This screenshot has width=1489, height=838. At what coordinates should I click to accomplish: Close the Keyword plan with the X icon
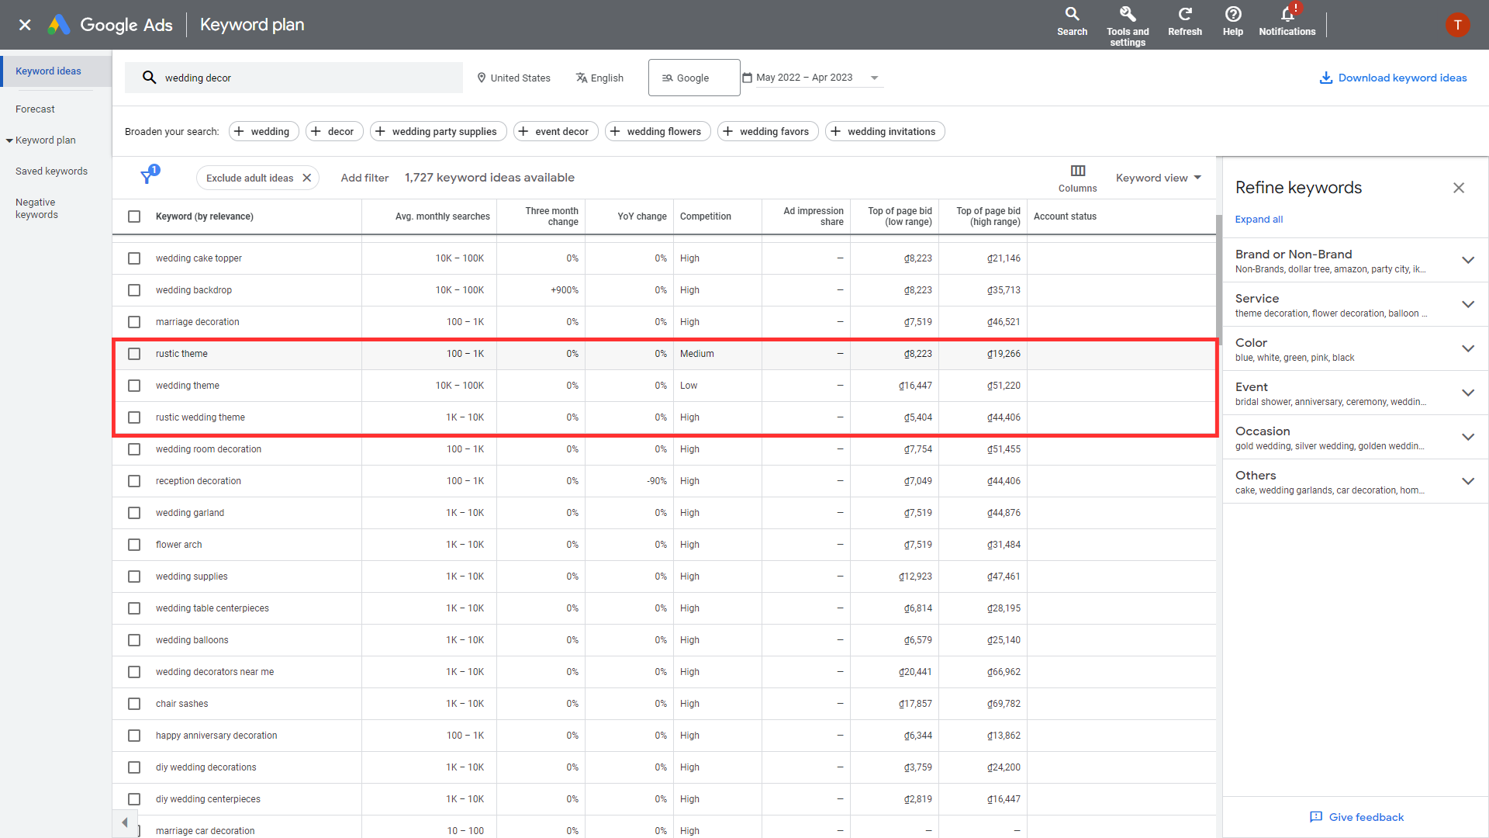pos(25,25)
